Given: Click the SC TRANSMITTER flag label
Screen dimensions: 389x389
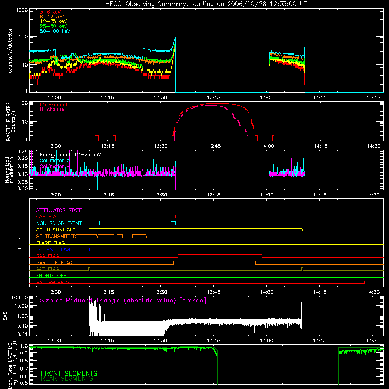Looking at the screenshot, I should [56, 236].
